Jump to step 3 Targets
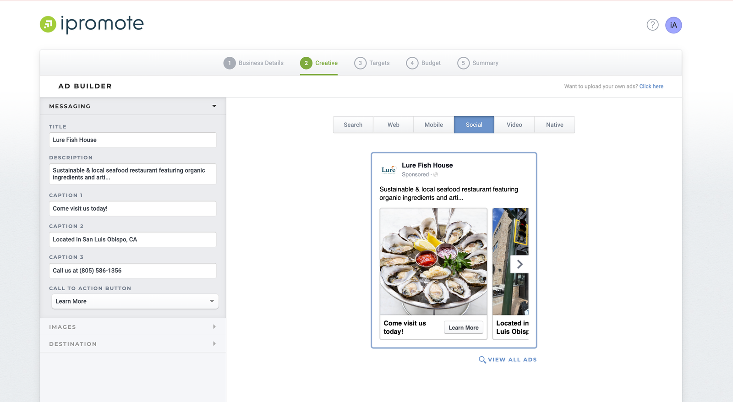The height and width of the screenshot is (402, 733). click(x=372, y=63)
